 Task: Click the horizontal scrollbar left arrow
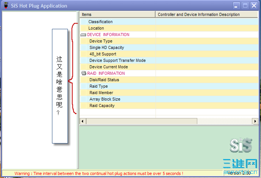83,121
